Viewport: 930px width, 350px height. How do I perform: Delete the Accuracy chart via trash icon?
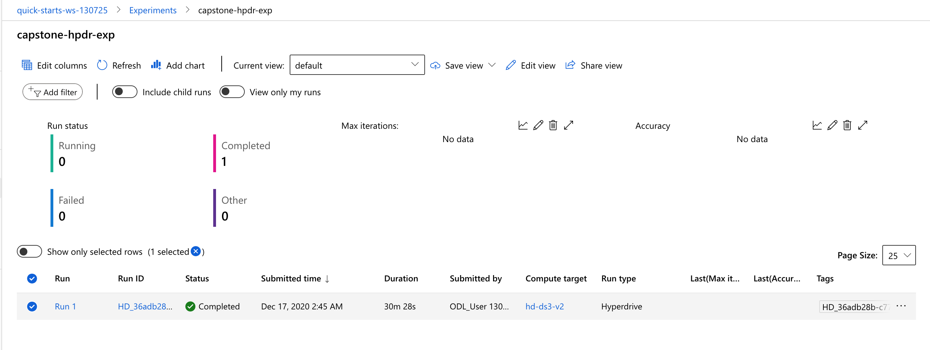(x=847, y=125)
